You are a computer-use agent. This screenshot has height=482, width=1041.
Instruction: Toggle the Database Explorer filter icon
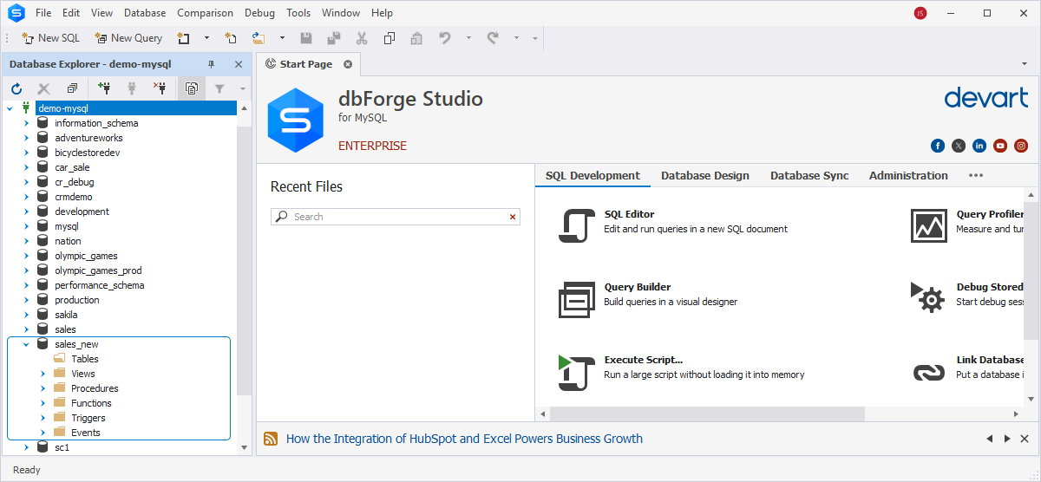click(x=219, y=88)
